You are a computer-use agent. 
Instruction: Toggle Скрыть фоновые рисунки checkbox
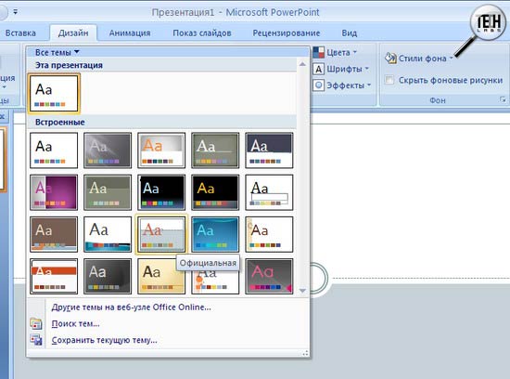[x=389, y=80]
